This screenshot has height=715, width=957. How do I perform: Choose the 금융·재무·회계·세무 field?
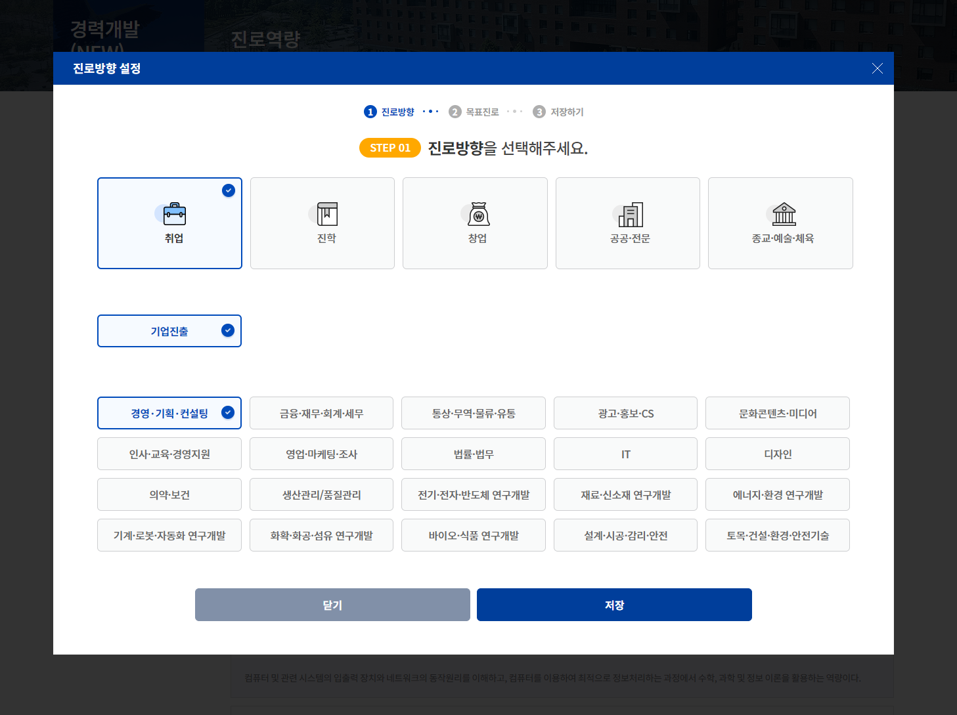[x=321, y=413]
